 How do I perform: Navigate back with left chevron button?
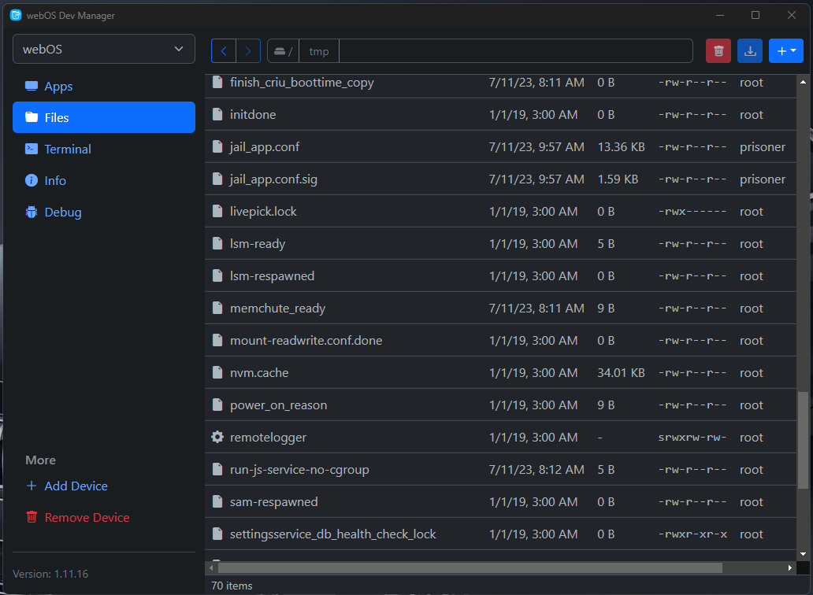[224, 51]
